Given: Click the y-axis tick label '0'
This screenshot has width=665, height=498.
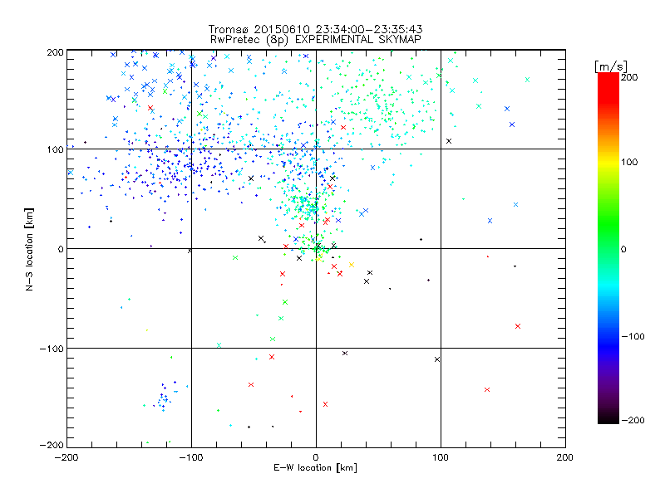Looking at the screenshot, I should (x=61, y=249).
